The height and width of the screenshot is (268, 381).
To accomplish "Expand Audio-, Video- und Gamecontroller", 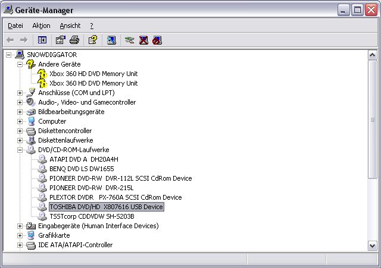I will click(x=20, y=102).
